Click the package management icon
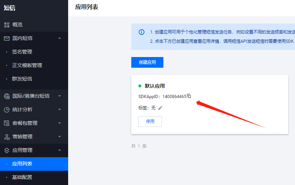Screen dimensions: 295x185 pyautogui.click(x=7, y=123)
